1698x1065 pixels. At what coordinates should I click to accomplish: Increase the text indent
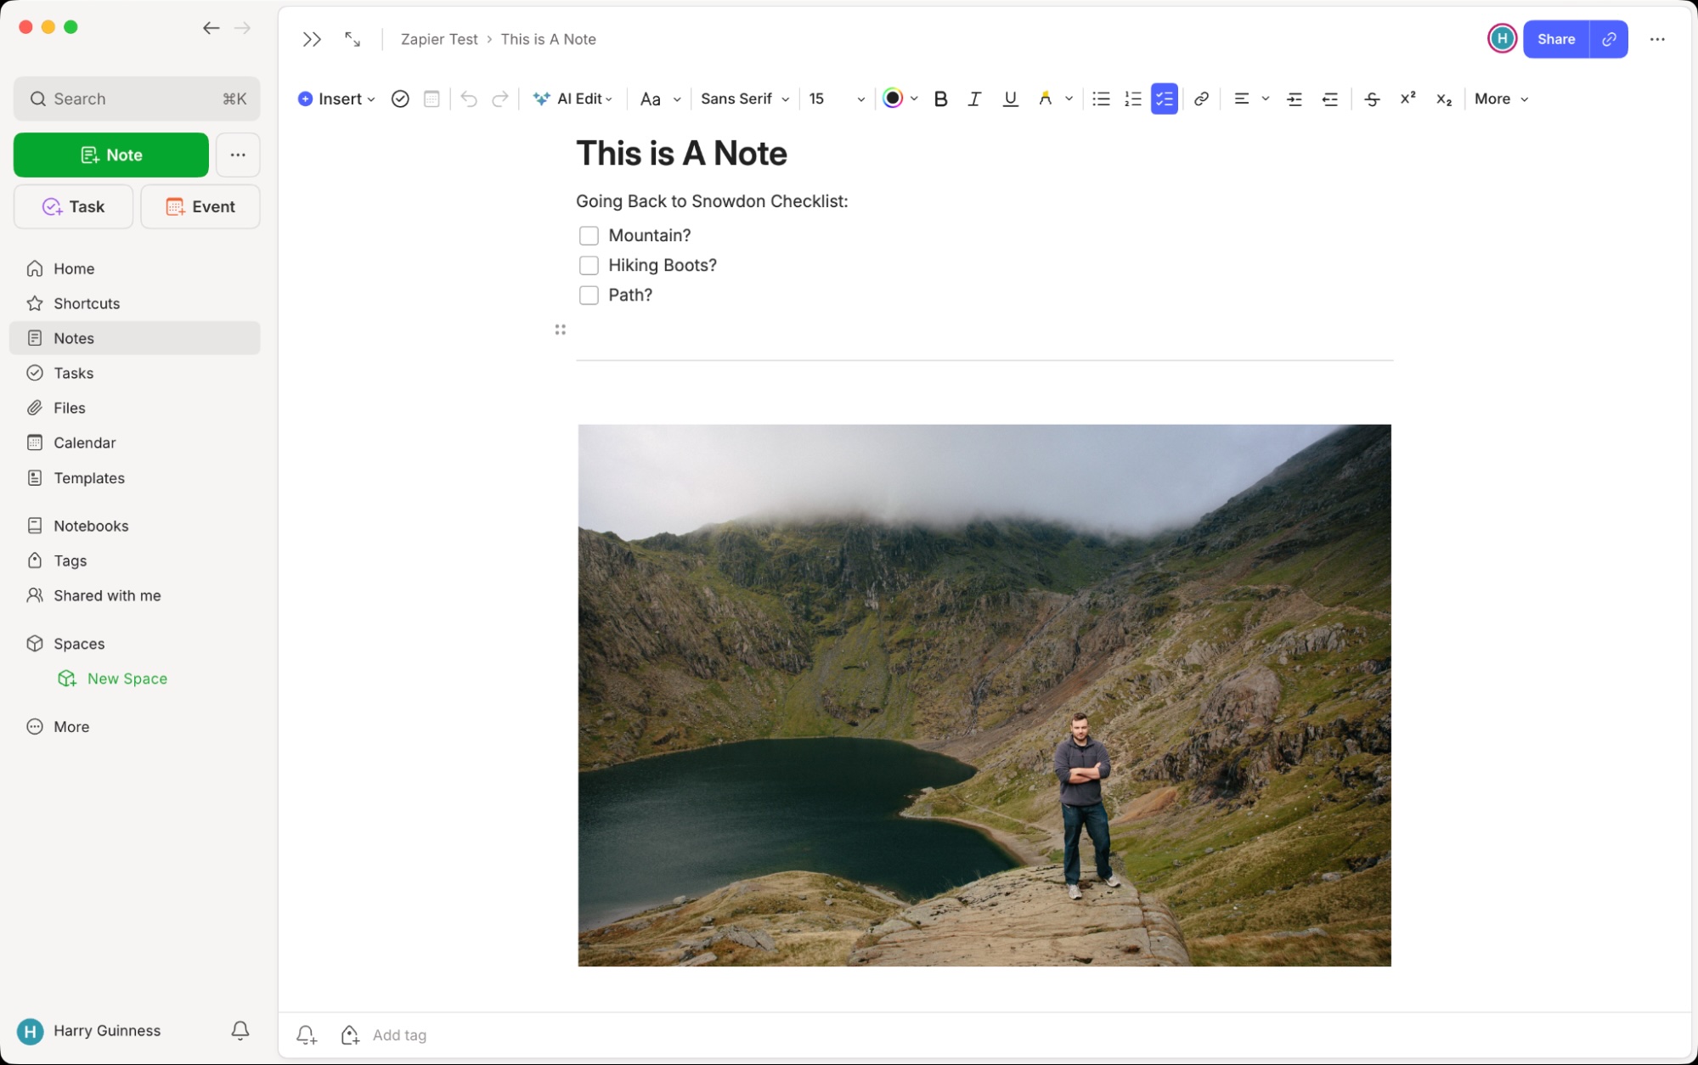click(x=1294, y=99)
